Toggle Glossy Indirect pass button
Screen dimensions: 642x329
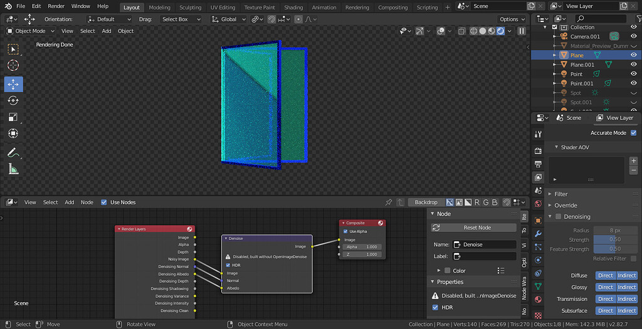click(627, 287)
